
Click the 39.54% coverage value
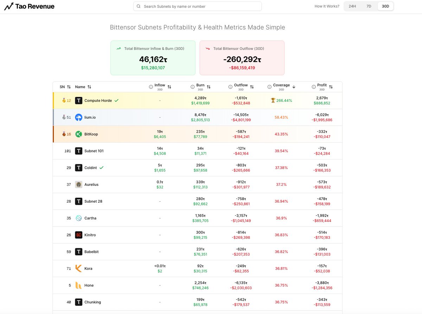pos(281,151)
